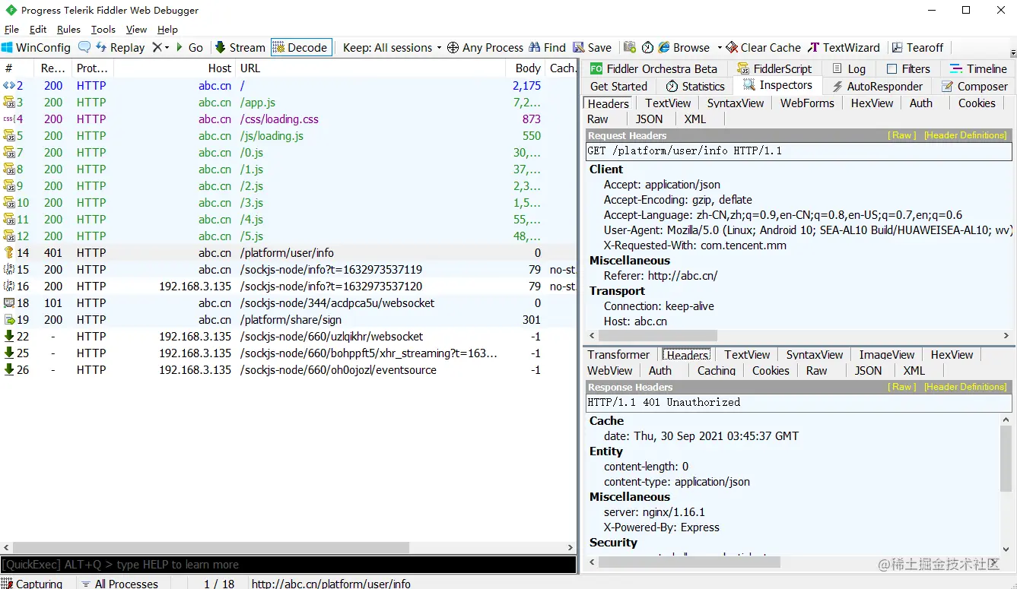Switch to the AutoResponder tab
1017x589 pixels.
877,87
